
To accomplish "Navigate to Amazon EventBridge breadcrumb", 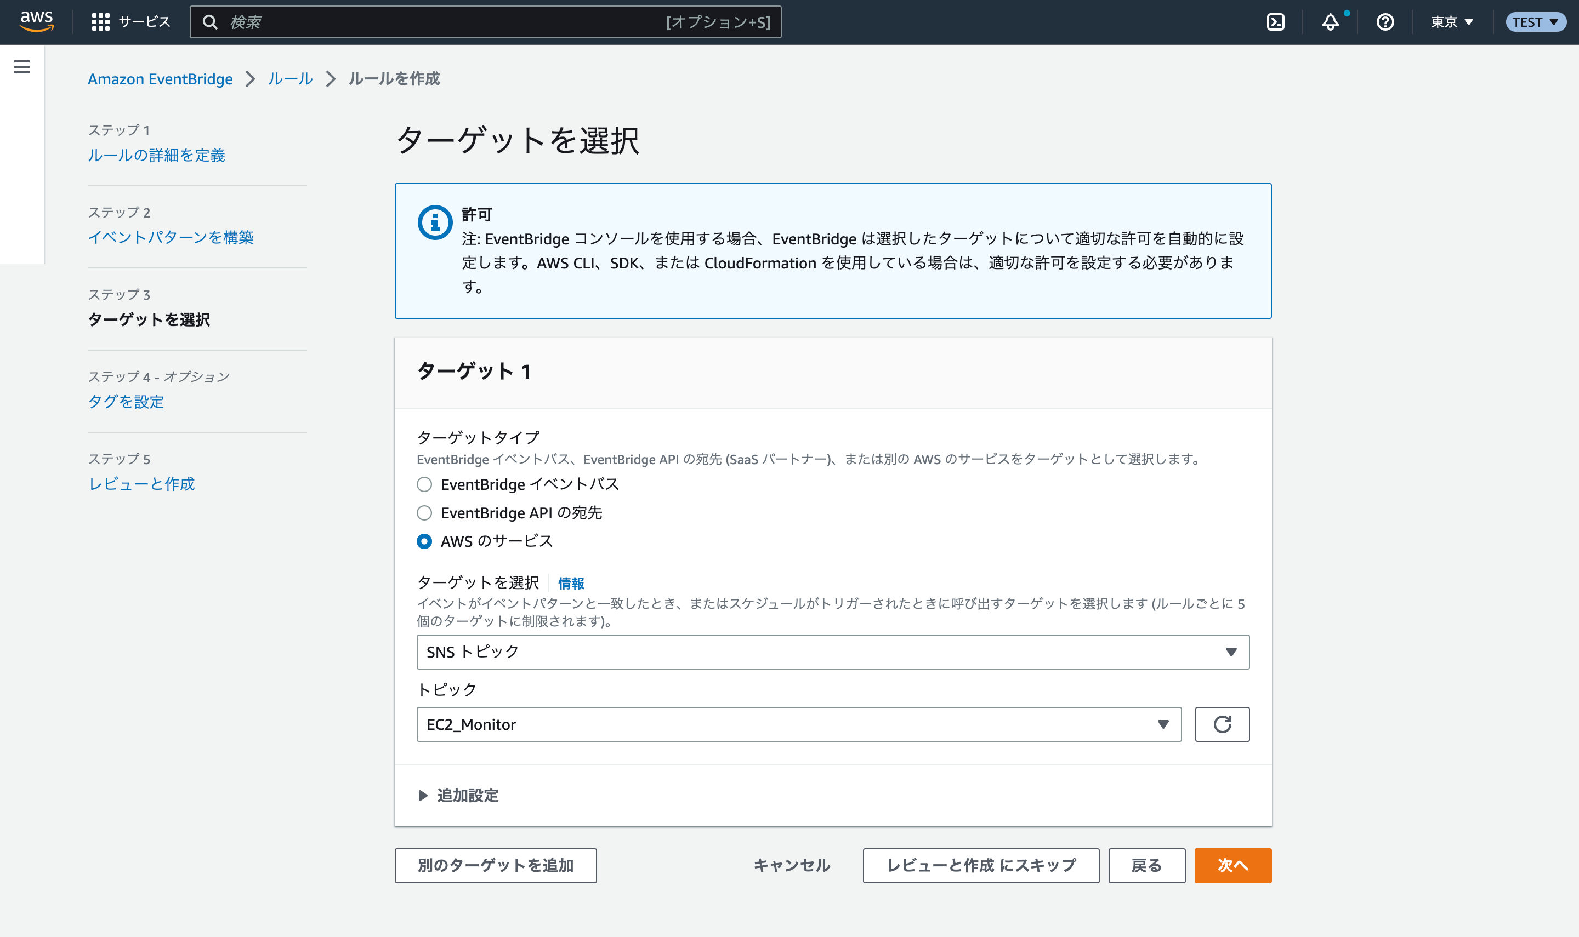I will (x=160, y=79).
